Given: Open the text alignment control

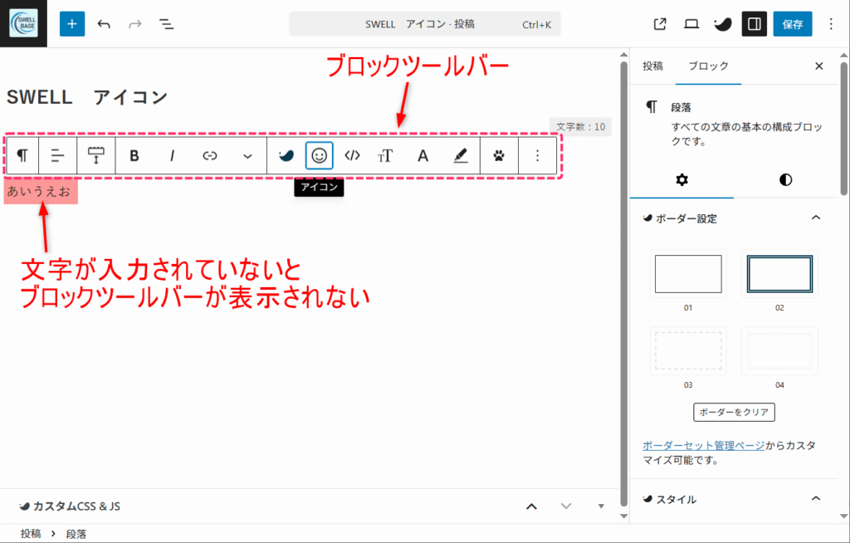Looking at the screenshot, I should click(x=57, y=156).
